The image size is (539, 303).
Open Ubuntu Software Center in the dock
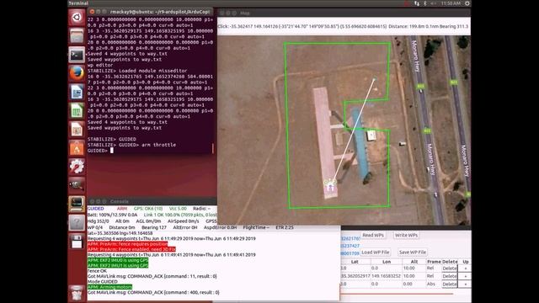tap(77, 148)
